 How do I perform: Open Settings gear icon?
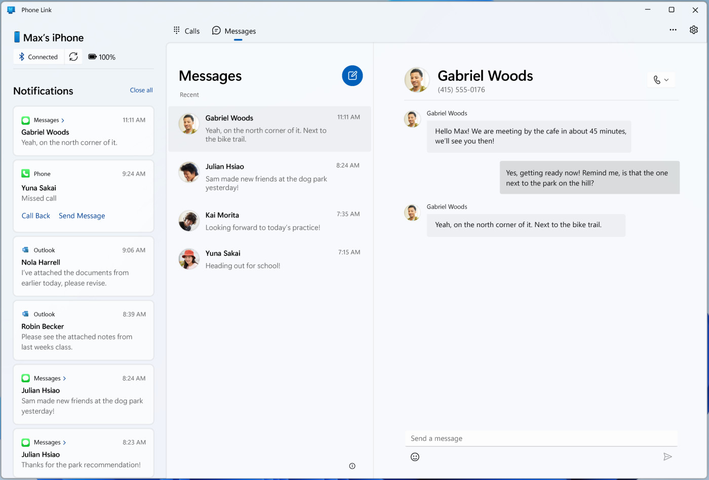(693, 30)
